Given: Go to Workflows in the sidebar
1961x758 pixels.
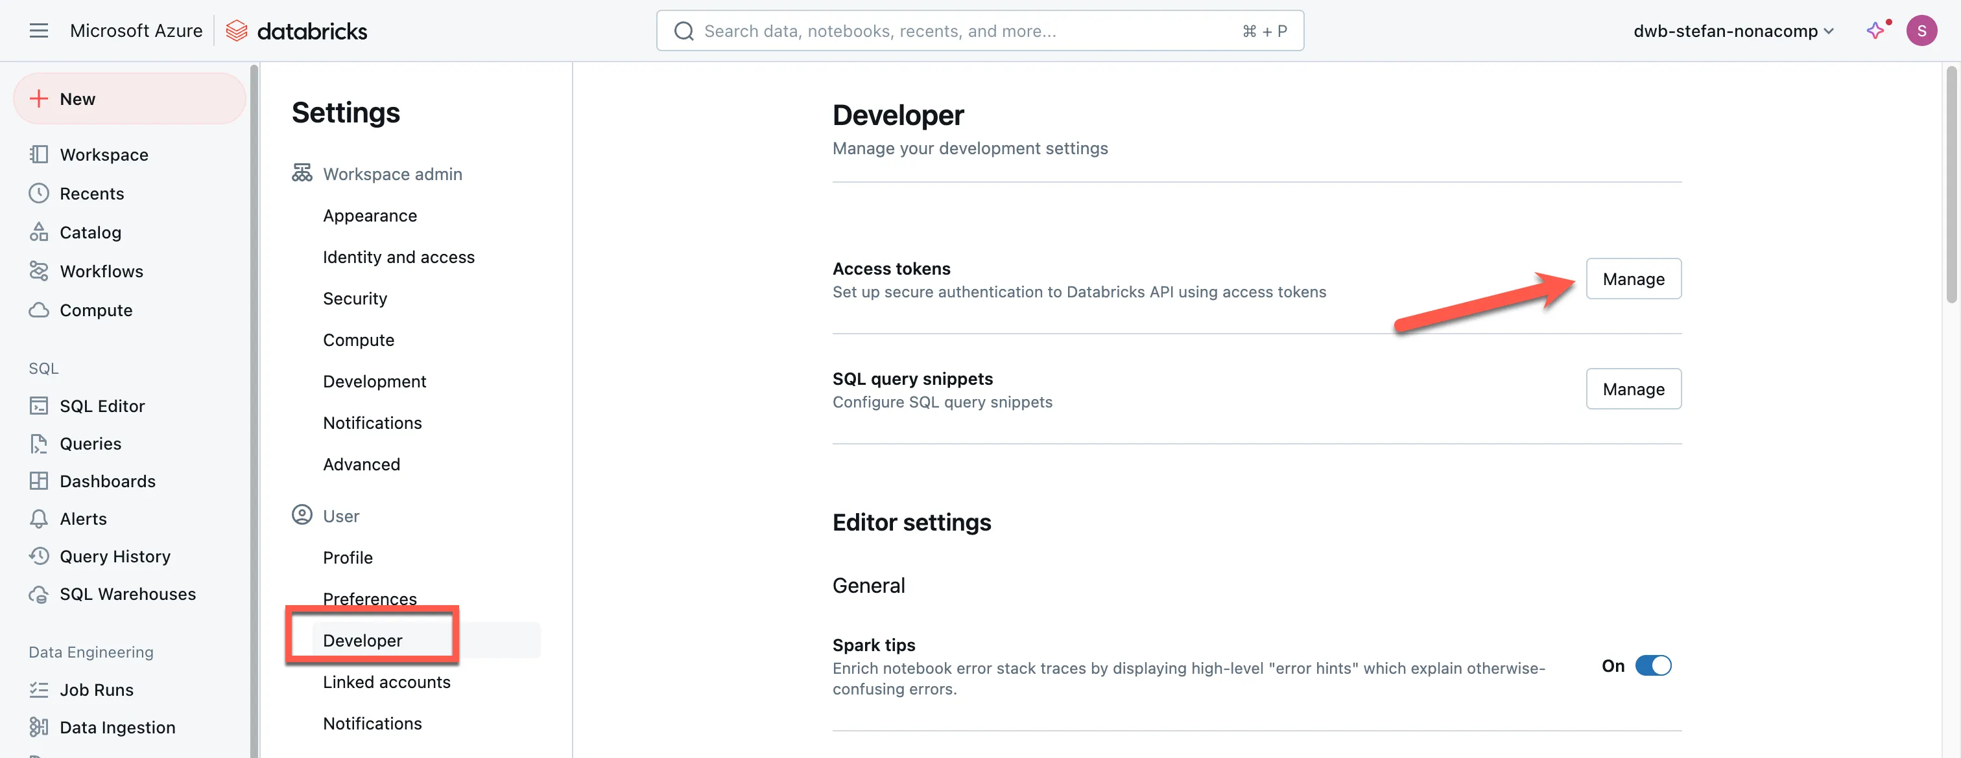Looking at the screenshot, I should [x=101, y=271].
